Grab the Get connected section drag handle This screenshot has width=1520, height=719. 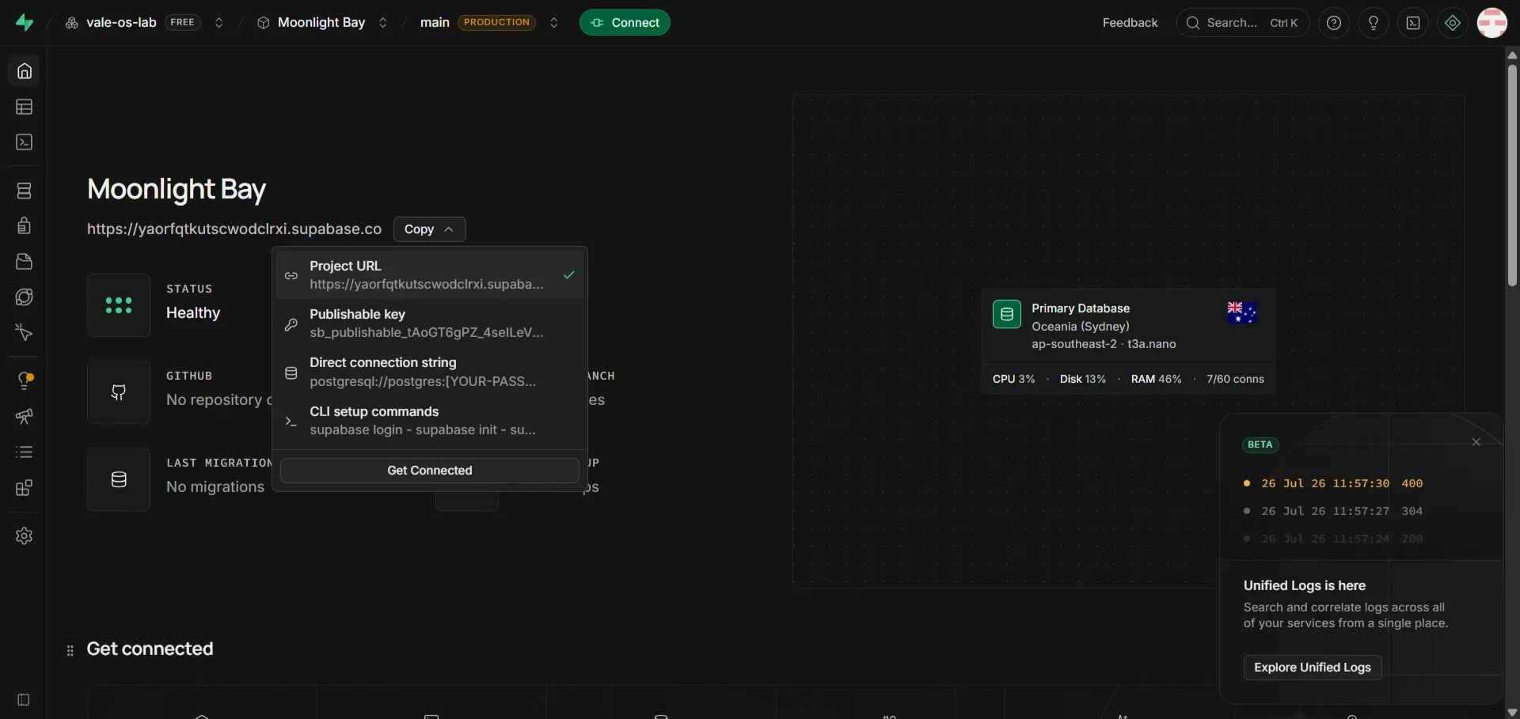point(70,650)
